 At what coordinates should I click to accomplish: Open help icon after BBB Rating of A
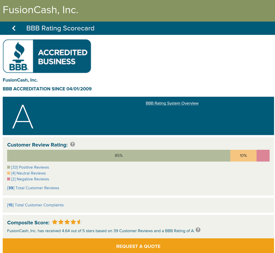[198, 230]
